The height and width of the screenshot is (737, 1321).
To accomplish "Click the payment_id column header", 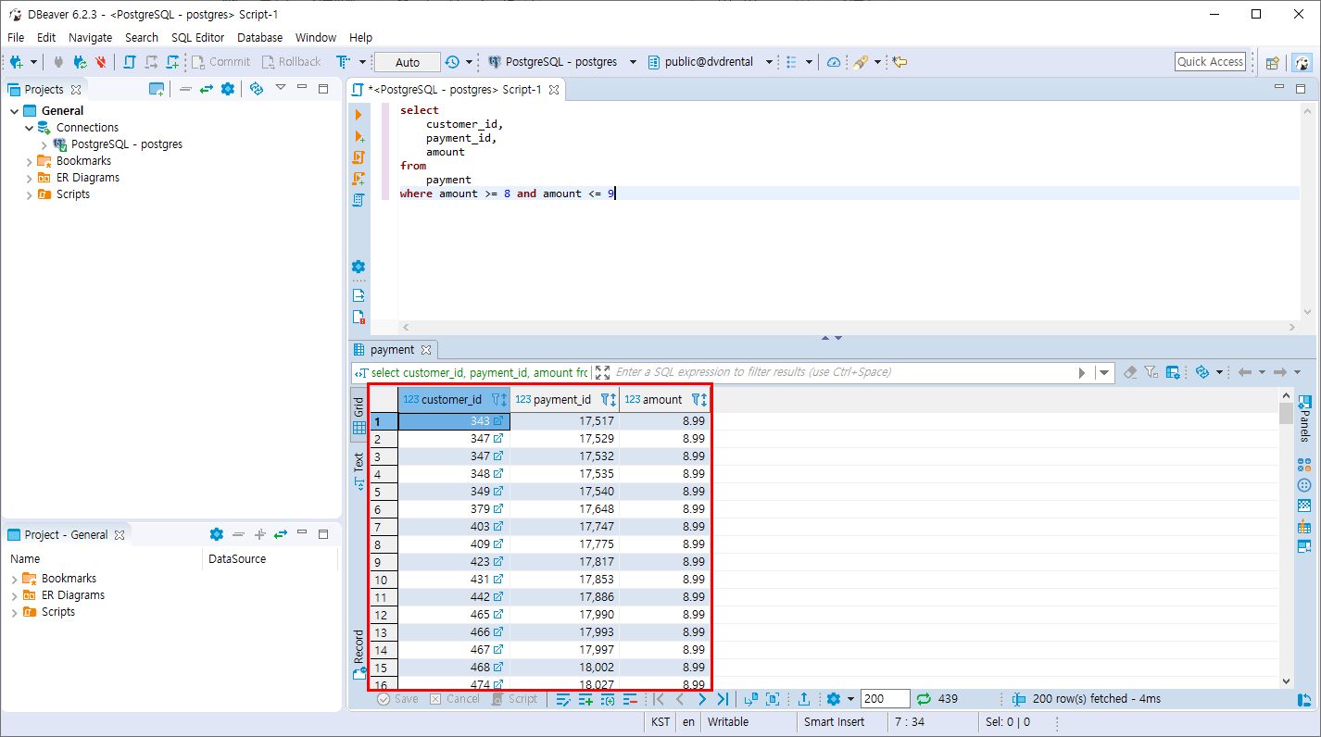I will [x=564, y=400].
